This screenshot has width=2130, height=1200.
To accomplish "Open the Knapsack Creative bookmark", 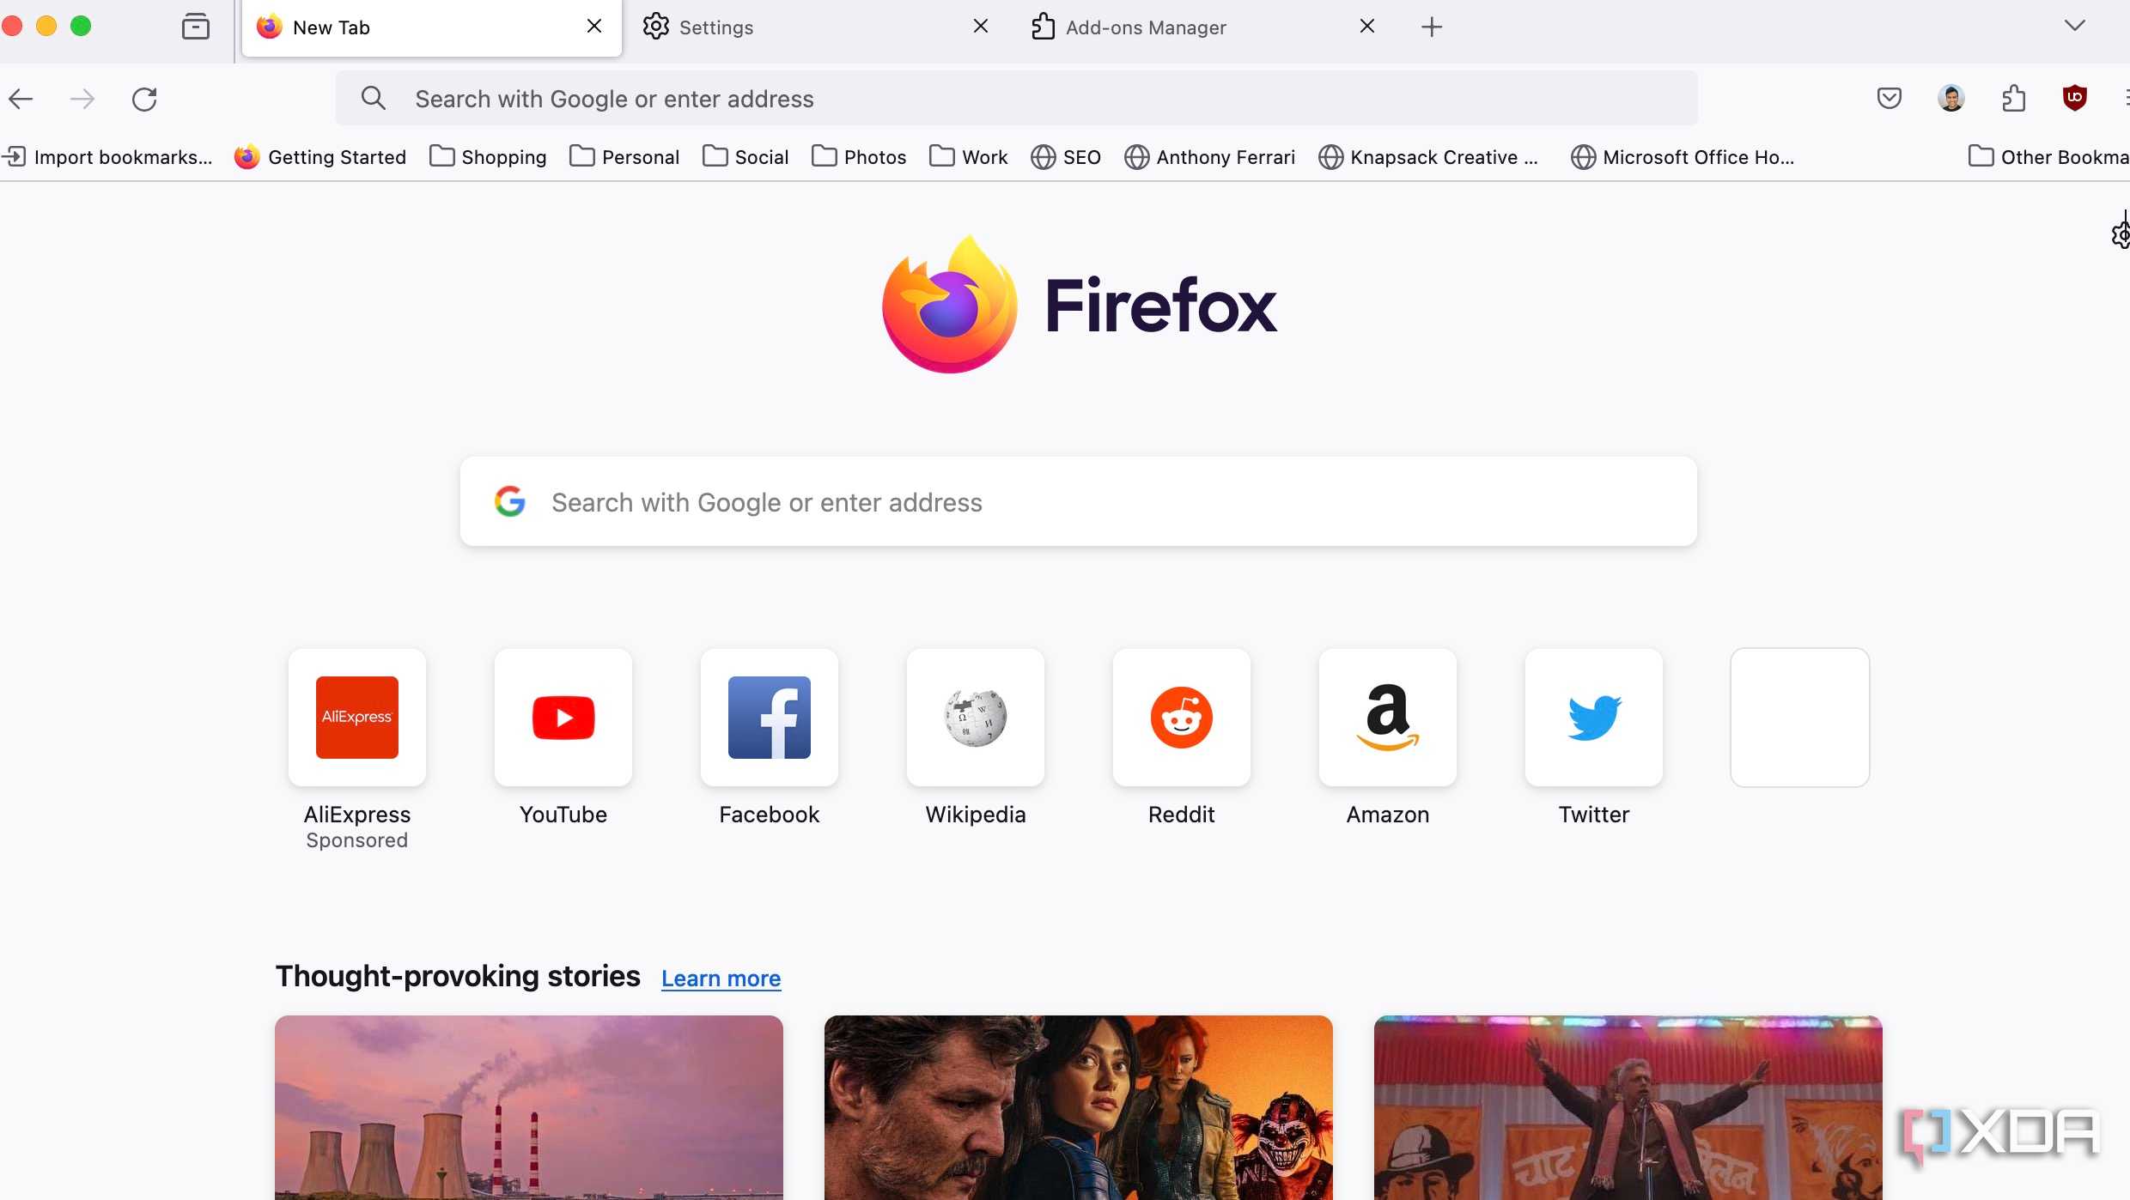I will [x=1428, y=156].
